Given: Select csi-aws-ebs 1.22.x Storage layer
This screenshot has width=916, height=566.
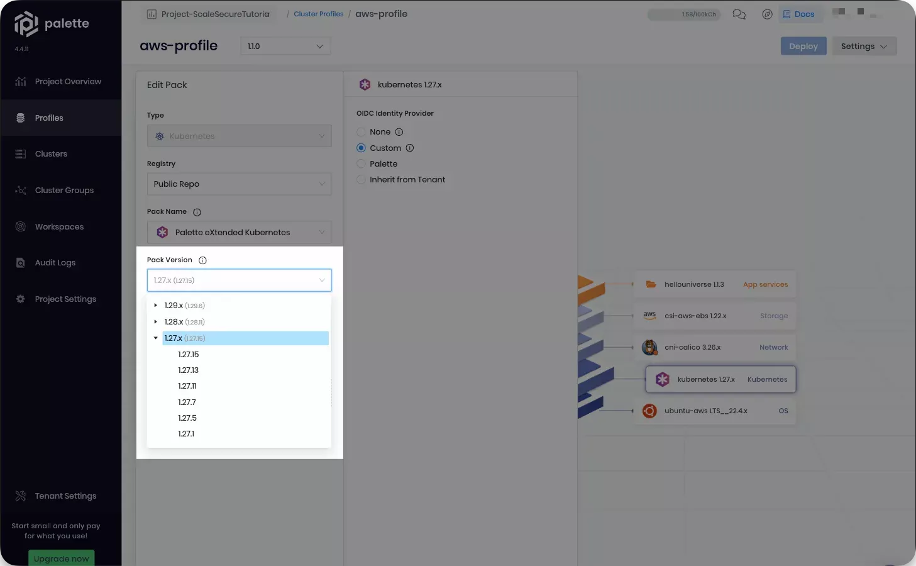Looking at the screenshot, I should 715,316.
